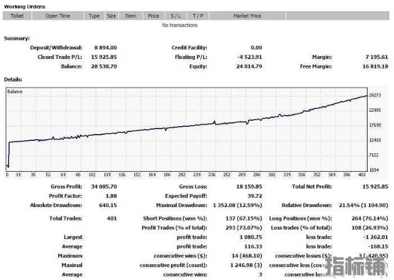Viewport: 394px width, 280px height.
Task: Click the Total Trades value 401
Action: point(112,218)
